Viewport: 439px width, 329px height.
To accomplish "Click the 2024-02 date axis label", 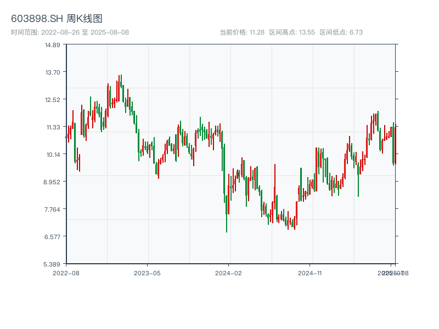I will click(x=228, y=273).
